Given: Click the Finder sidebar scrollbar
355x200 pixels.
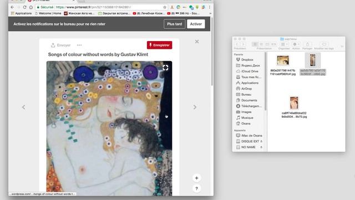Looking at the screenshot, I should pyautogui.click(x=266, y=82).
